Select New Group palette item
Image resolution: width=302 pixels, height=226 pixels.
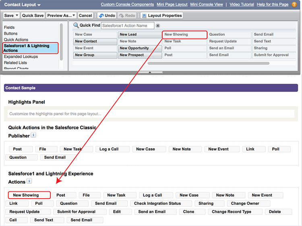[95, 55]
